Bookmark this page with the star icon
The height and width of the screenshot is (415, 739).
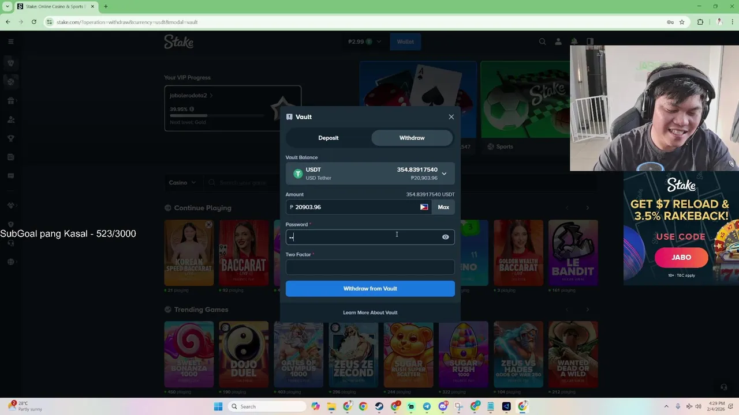[x=682, y=22]
